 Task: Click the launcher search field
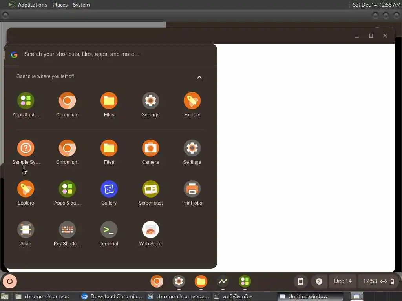click(110, 54)
